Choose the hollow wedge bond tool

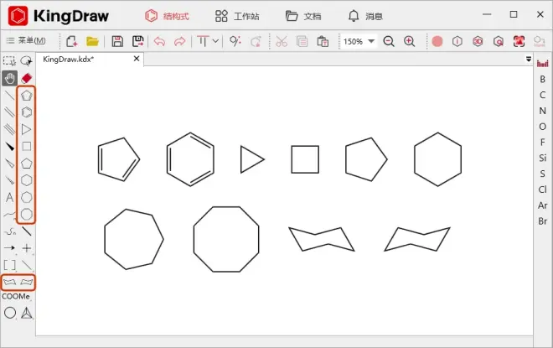click(9, 163)
